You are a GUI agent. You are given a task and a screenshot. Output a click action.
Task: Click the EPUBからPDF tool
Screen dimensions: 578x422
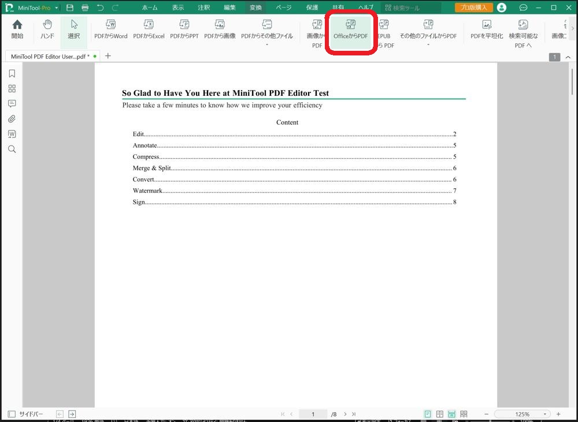(x=385, y=34)
